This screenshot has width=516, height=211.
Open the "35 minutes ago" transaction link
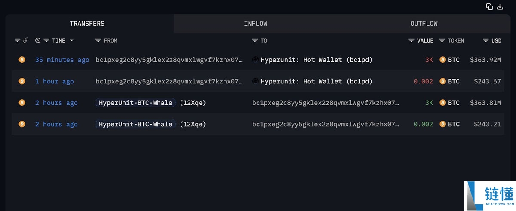point(62,60)
